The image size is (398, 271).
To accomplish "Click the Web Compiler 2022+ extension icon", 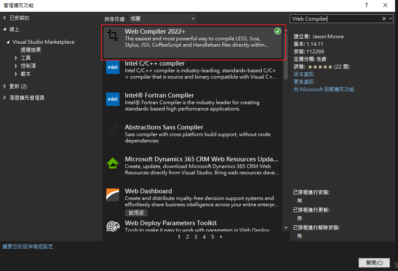I will pyautogui.click(x=113, y=35).
